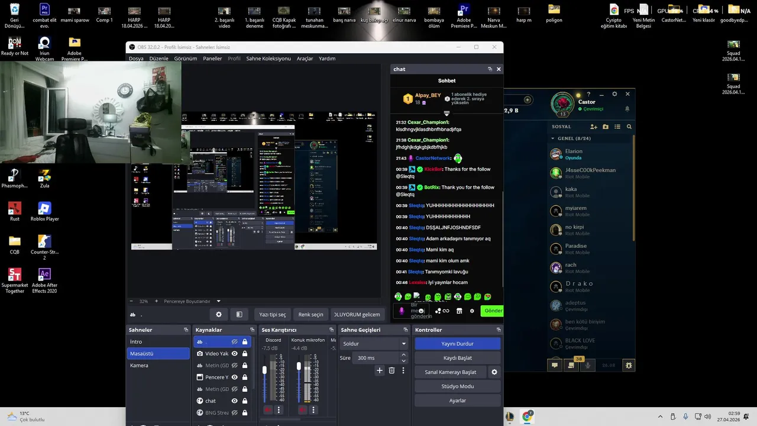Image resolution: width=757 pixels, height=426 pixels.
Task: Open Chrome from the taskbar
Action: pos(527,417)
